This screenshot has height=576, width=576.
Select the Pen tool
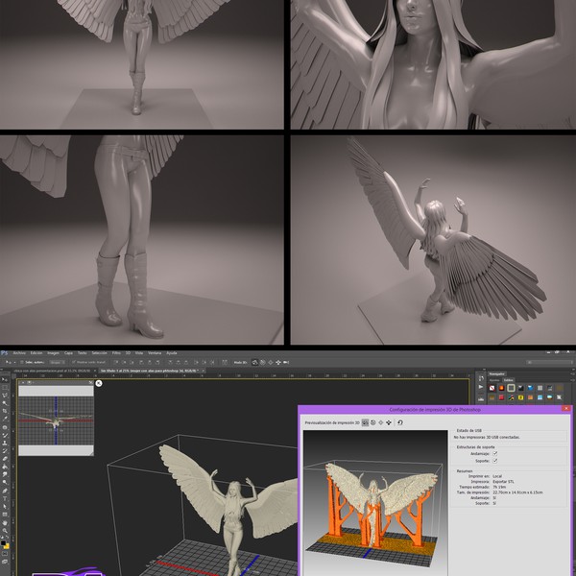coord(5,491)
